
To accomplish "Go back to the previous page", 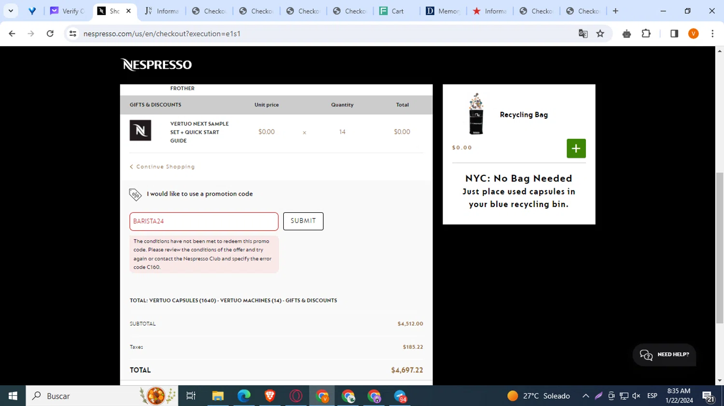I will pyautogui.click(x=12, y=34).
